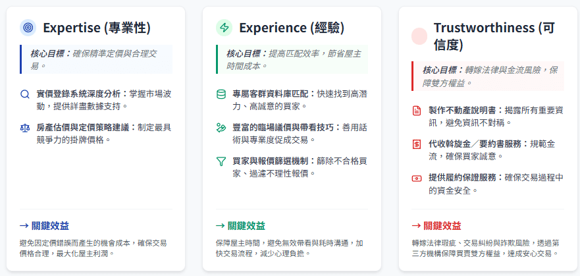Click the database icon beside 專屬客群資料庫匹配

[221, 94]
